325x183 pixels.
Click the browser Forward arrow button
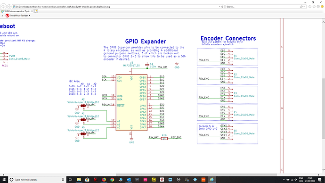tap(9, 7)
